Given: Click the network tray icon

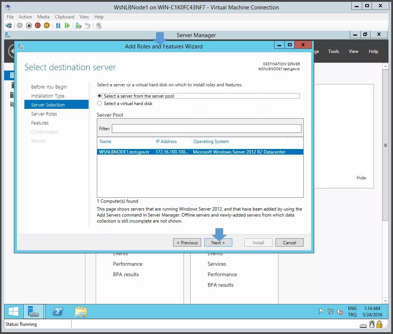Looking at the screenshot, I should pos(331,311).
